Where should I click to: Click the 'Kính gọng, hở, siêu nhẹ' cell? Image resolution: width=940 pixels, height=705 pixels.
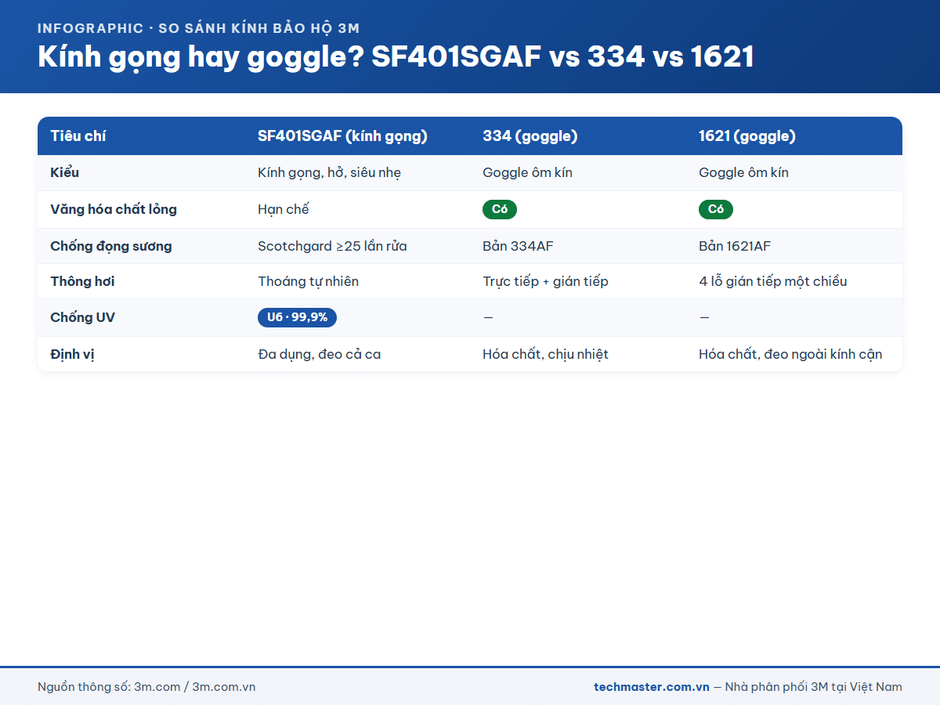[x=329, y=173]
